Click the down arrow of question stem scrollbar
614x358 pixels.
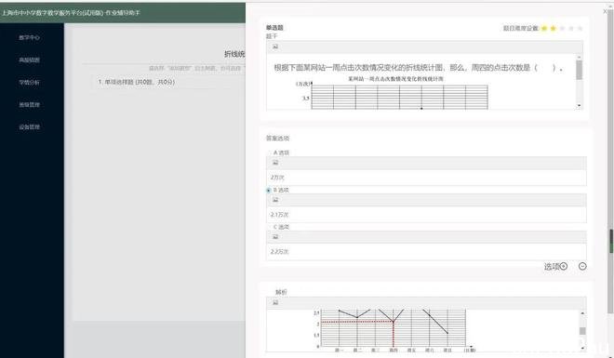580,106
